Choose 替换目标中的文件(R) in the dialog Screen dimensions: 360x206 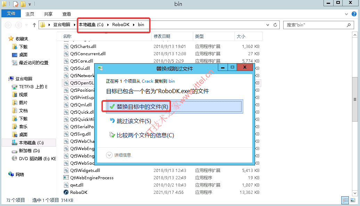(174, 107)
